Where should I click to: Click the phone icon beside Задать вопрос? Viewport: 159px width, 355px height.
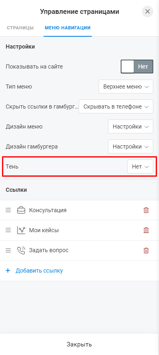tap(21, 251)
